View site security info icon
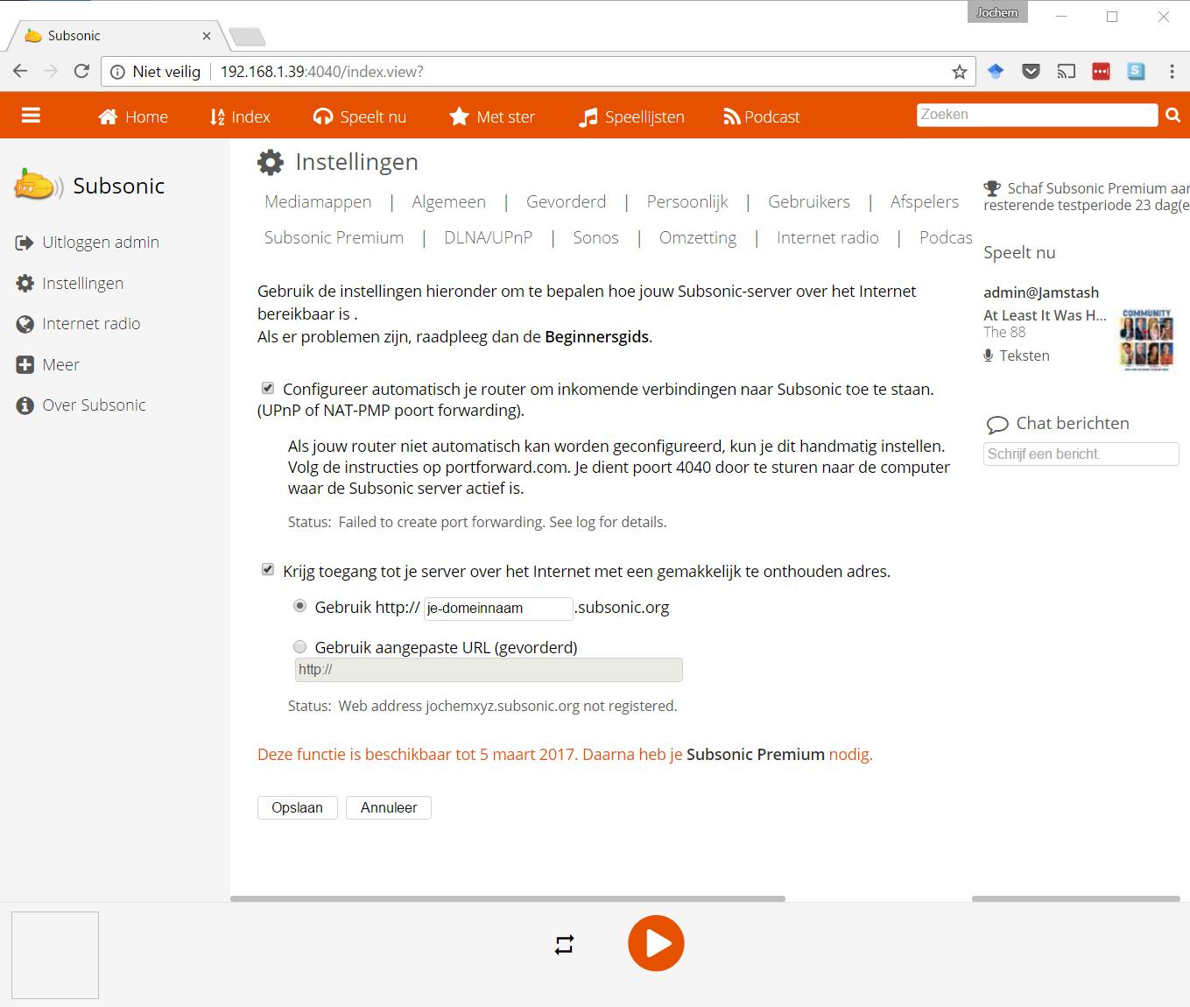1190x1007 pixels. [x=117, y=72]
